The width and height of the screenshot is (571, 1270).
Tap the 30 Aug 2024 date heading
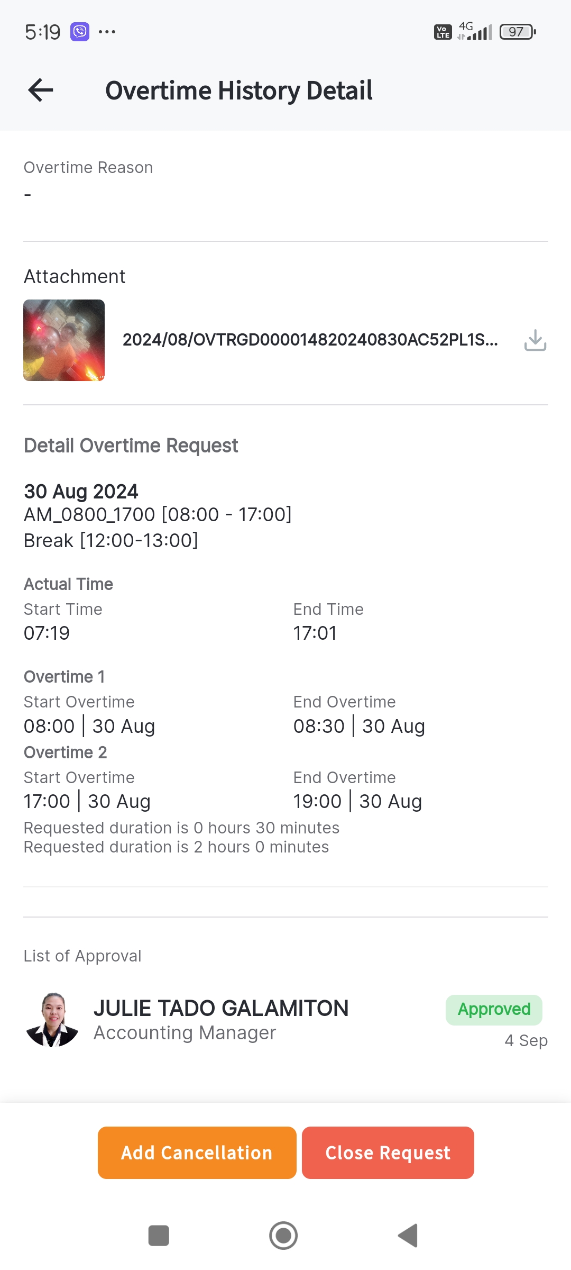tap(81, 492)
